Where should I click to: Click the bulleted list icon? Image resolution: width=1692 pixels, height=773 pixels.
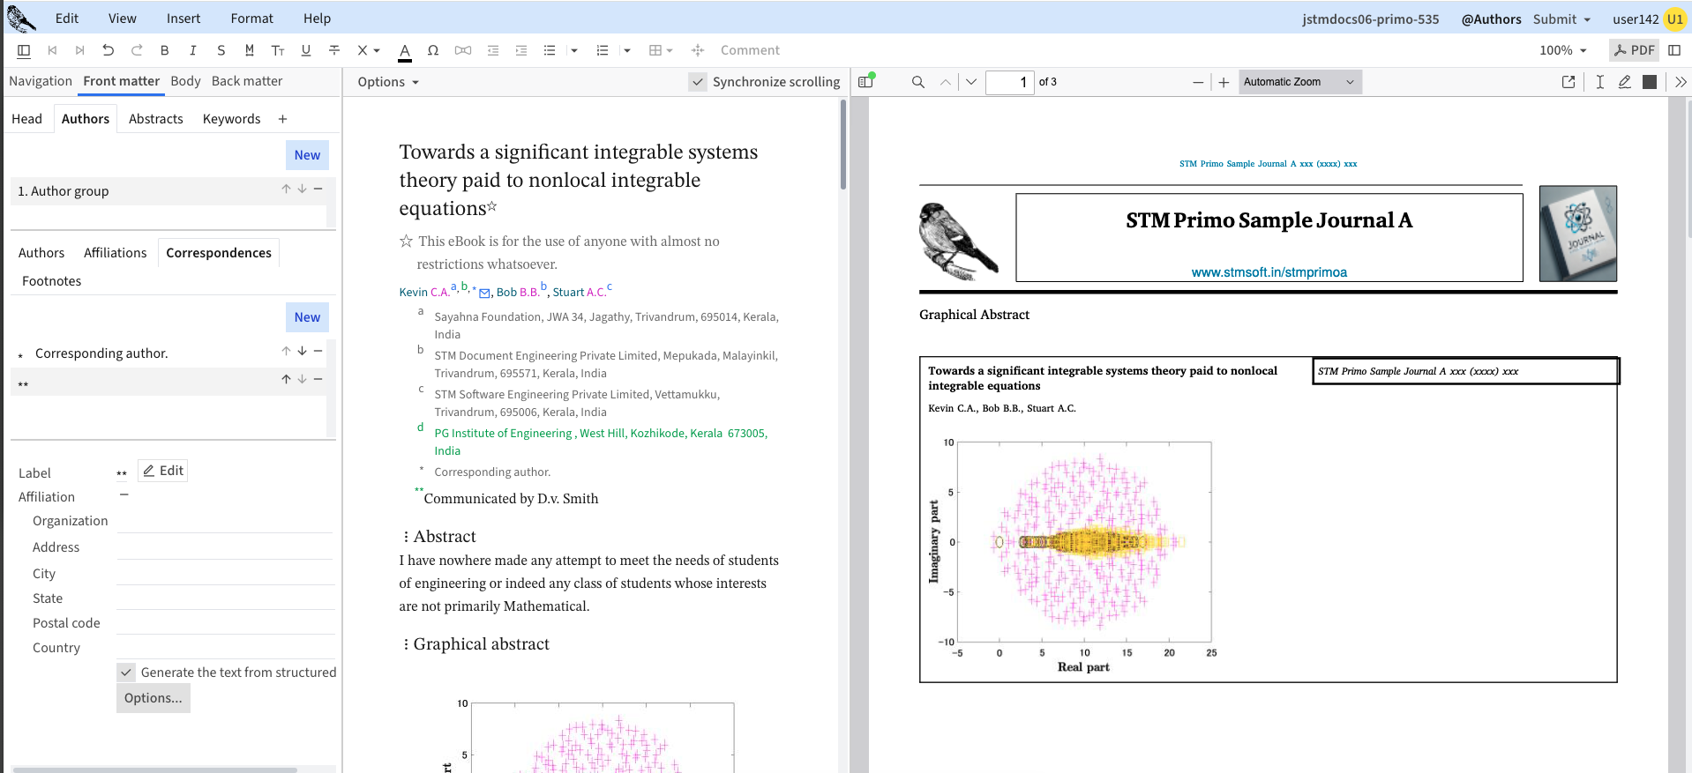[x=550, y=50]
